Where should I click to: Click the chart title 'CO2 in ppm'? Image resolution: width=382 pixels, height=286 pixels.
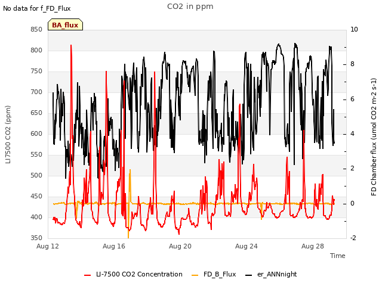pyautogui.click(x=190, y=7)
